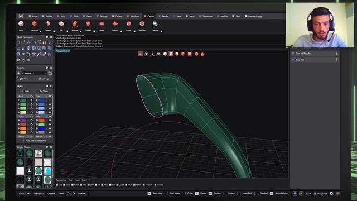Open the Perspective viewport dropdown label
The height and width of the screenshot is (201, 357).
pos(62,51)
